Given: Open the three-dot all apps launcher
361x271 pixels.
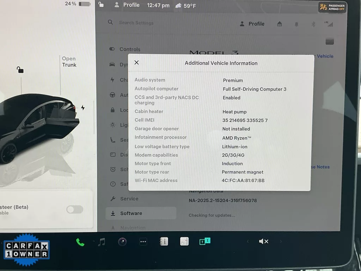Looking at the screenshot, I should coord(143,242).
